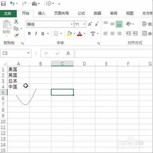The height and width of the screenshot is (153, 153).
Task: Click the orientation (angled text) icon
Action: pos(129,24)
